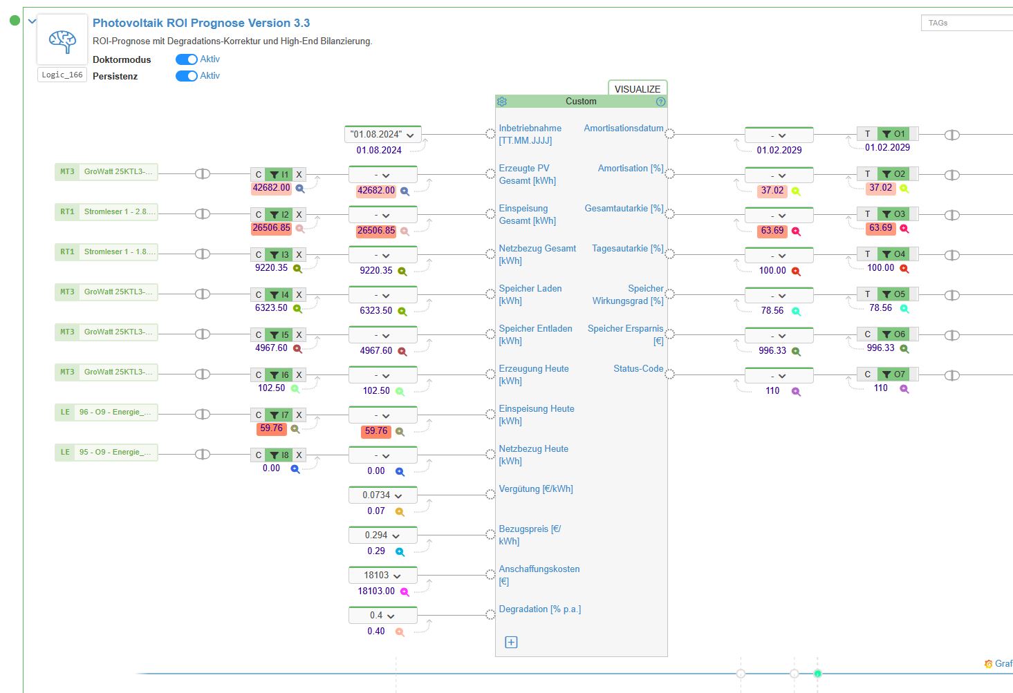This screenshot has width=1013, height=693.
Task: Collapse the logic block chevron at top-left
Action: point(32,21)
